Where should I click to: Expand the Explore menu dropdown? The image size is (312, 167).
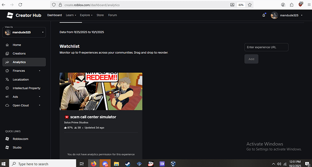86,15
